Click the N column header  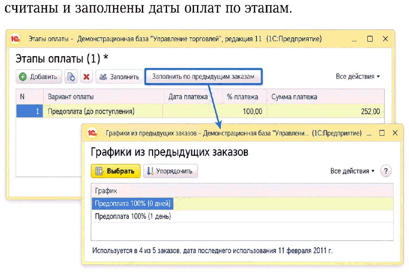pos(30,97)
